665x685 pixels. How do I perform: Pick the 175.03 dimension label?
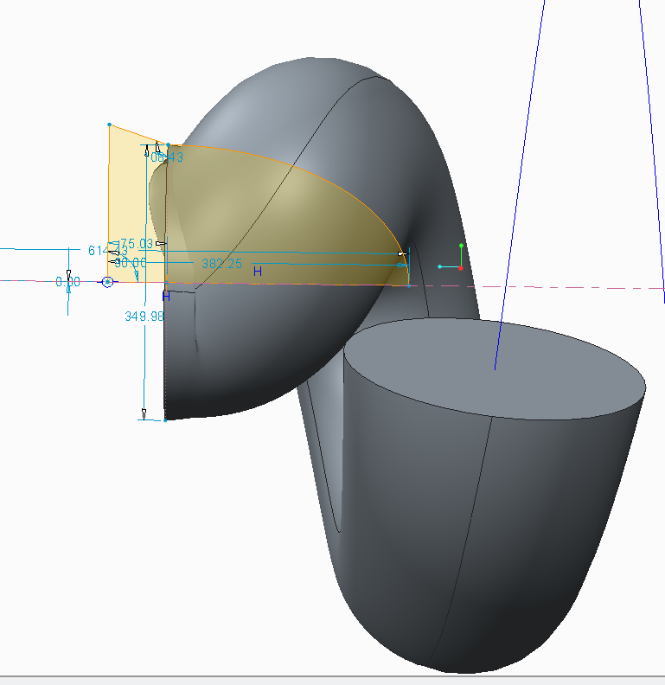click(135, 244)
